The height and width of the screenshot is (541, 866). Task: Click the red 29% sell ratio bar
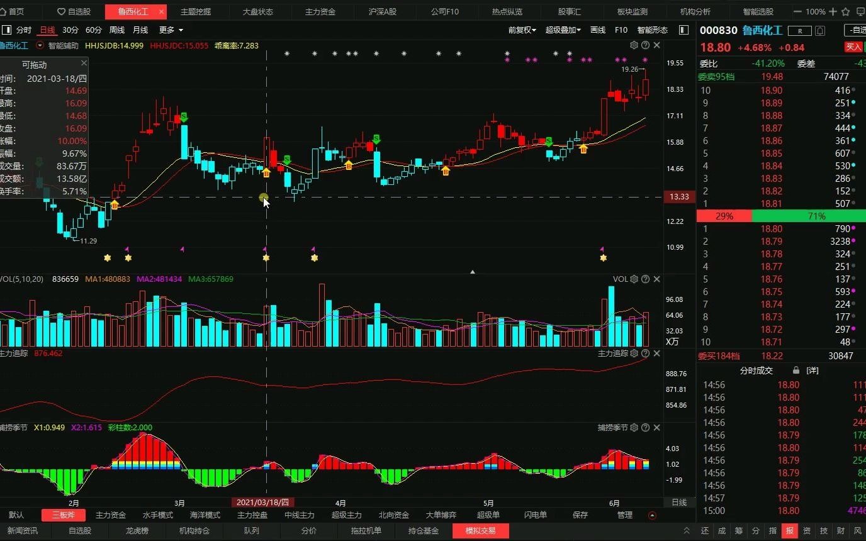point(724,216)
